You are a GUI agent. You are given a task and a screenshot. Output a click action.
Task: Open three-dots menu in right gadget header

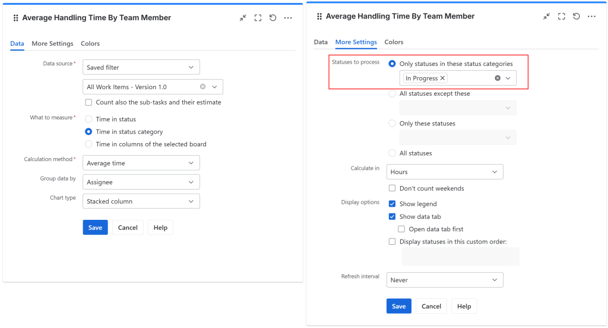point(591,17)
